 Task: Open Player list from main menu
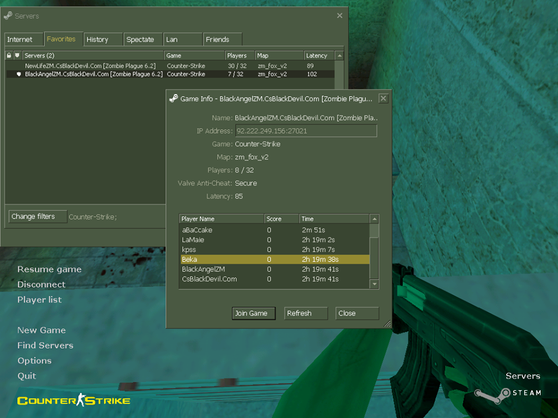pos(40,300)
